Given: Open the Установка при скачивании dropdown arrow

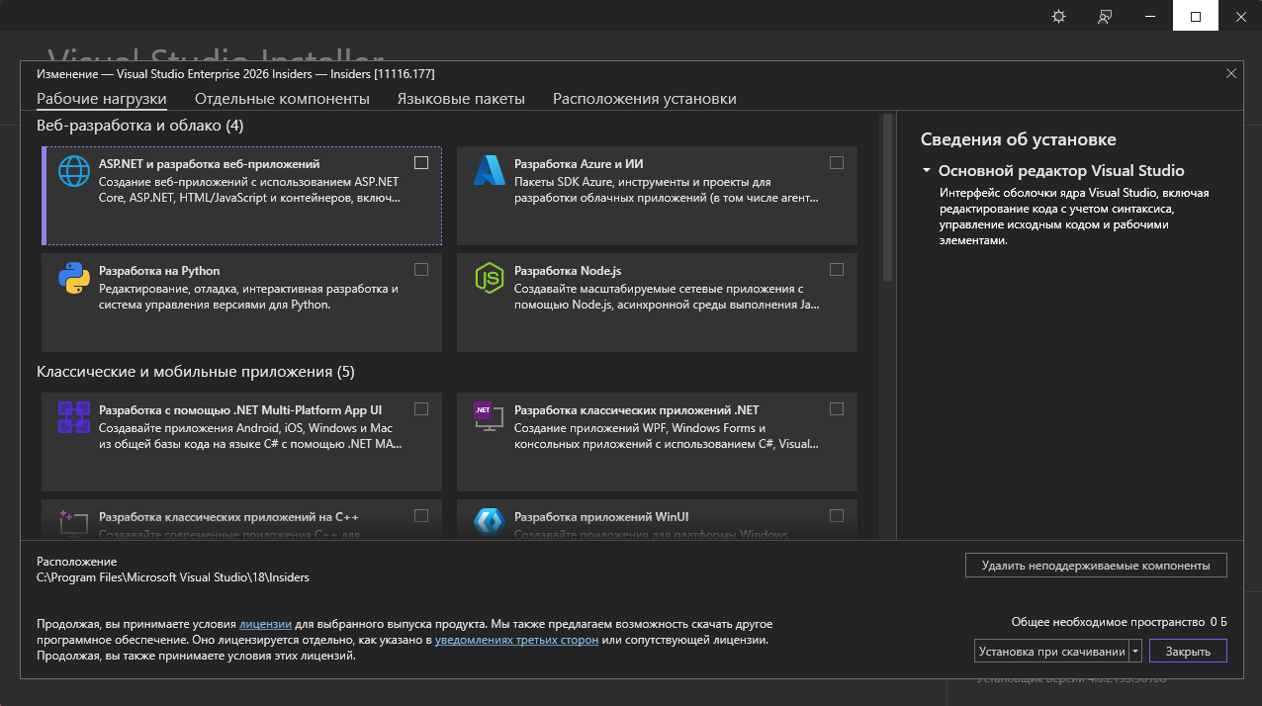Looking at the screenshot, I should [x=1135, y=651].
